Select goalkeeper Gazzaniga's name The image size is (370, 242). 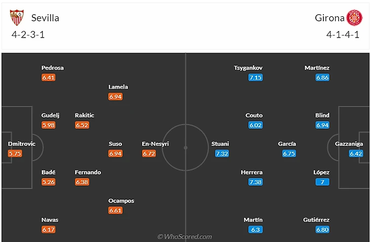tap(349, 144)
